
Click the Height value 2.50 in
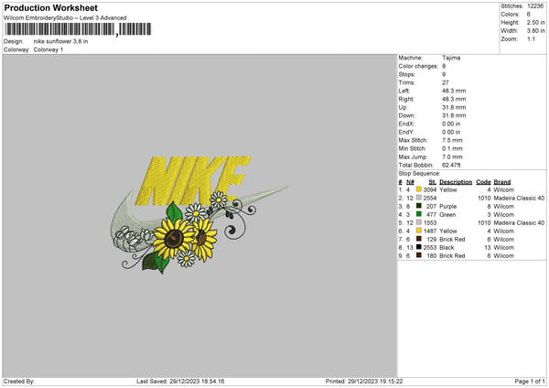click(x=535, y=22)
